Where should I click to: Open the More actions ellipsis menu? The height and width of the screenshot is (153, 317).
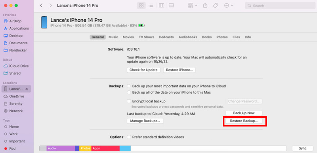point(229,6)
